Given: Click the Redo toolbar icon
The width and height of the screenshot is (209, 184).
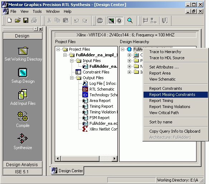Looking at the screenshot, I should [85, 21].
